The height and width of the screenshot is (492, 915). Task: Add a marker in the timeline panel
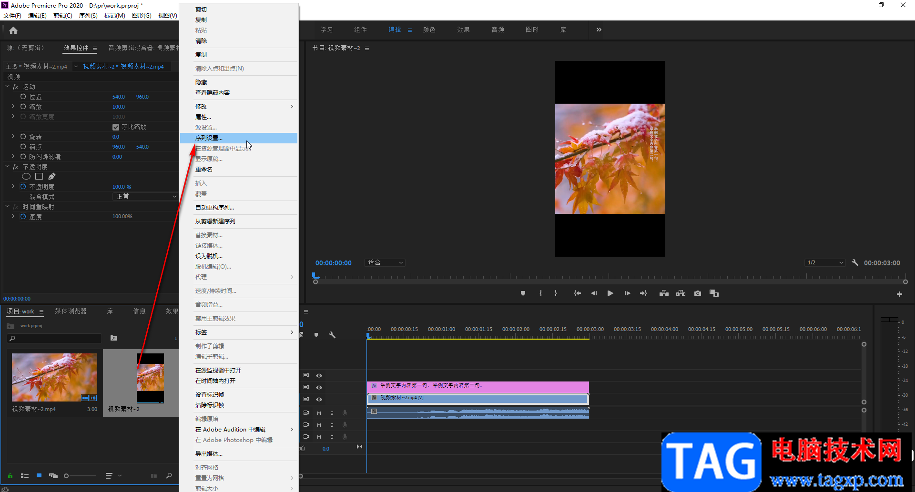point(316,335)
